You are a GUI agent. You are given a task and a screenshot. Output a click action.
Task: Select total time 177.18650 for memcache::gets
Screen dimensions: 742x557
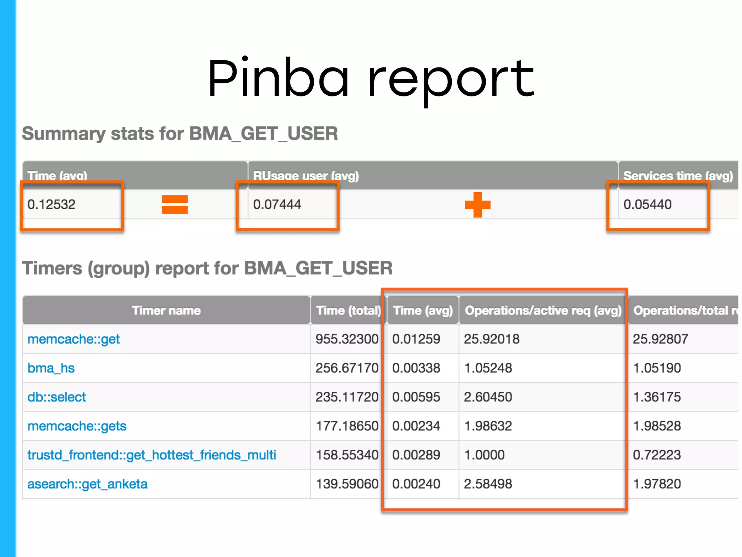click(x=347, y=426)
